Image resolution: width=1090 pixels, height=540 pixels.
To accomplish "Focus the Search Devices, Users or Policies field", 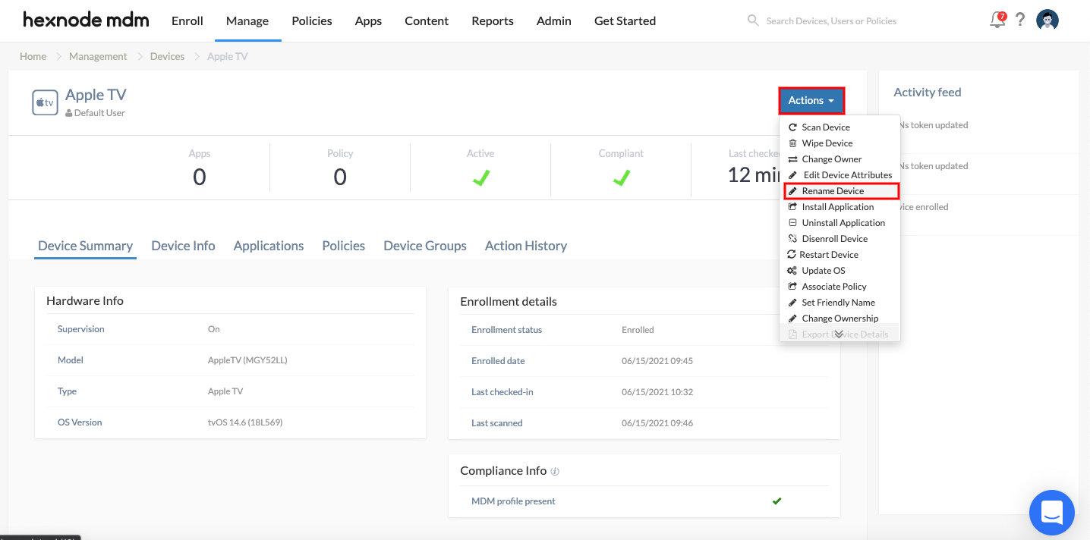I will pyautogui.click(x=831, y=21).
